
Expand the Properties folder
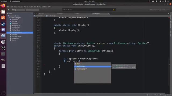[9, 23]
